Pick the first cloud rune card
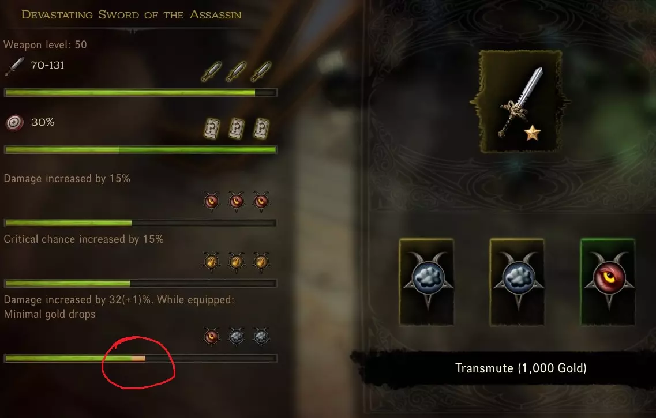Screen dimensions: 656x418 (x=427, y=282)
